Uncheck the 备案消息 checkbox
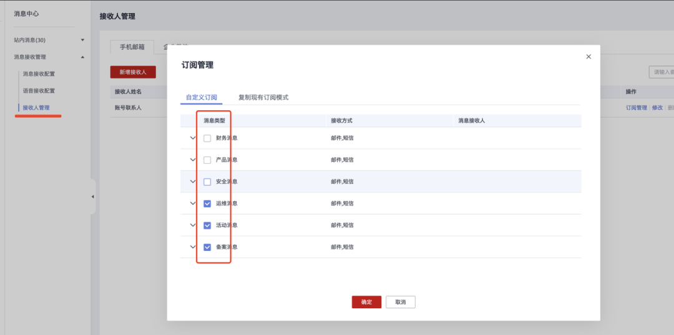Image resolution: width=674 pixels, height=335 pixels. point(207,247)
